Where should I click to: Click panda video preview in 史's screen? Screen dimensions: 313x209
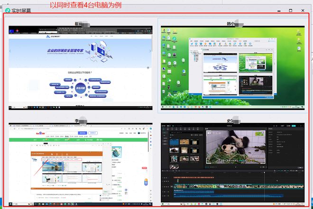[236, 147]
